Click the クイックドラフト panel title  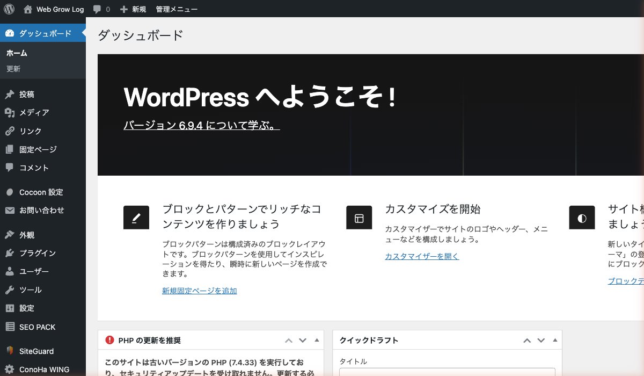pyautogui.click(x=369, y=340)
